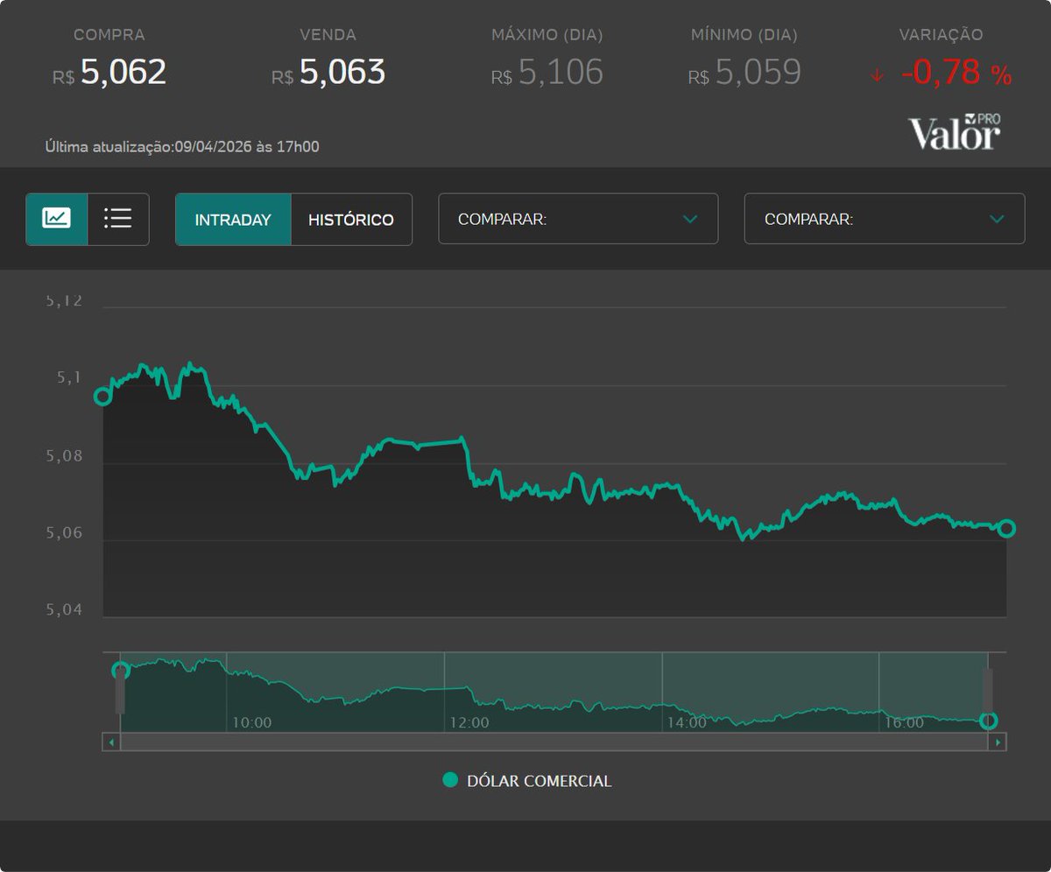Click the navigator scrollbar left arrow

click(x=111, y=742)
